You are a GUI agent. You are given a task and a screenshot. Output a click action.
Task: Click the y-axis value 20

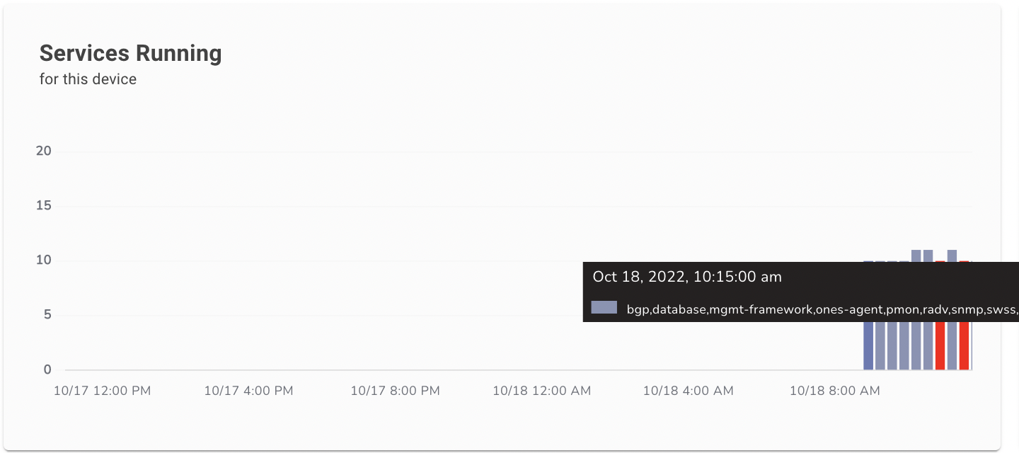[x=44, y=151]
